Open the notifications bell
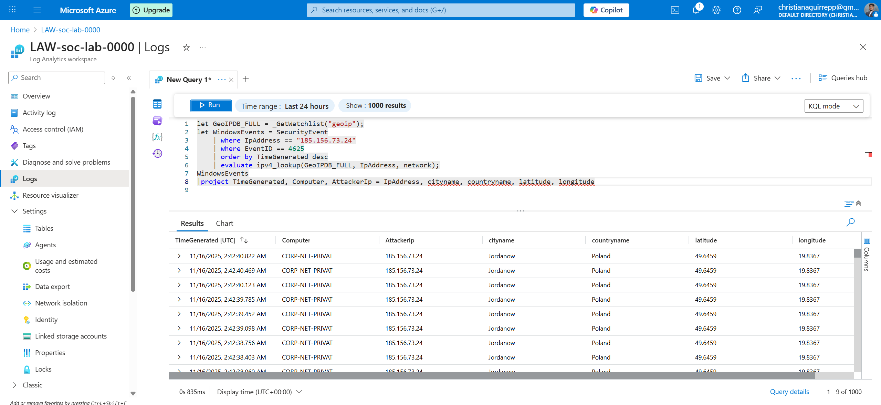This screenshot has height=405, width=881. (696, 10)
